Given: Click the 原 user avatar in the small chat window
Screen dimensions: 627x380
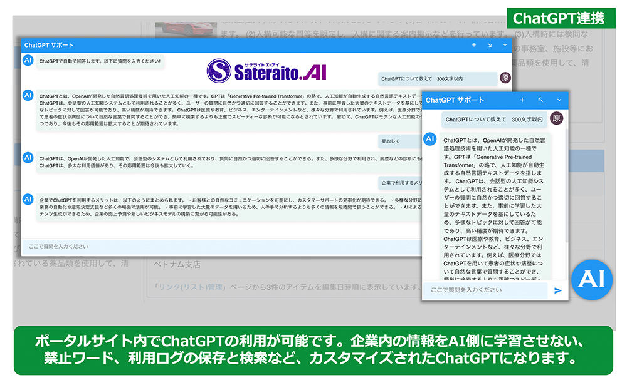Looking at the screenshot, I should 556,118.
